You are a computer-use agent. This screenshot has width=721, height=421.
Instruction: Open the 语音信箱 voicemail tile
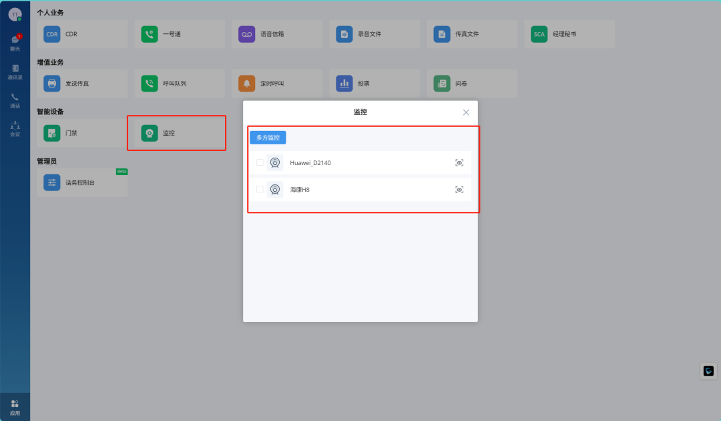click(277, 34)
